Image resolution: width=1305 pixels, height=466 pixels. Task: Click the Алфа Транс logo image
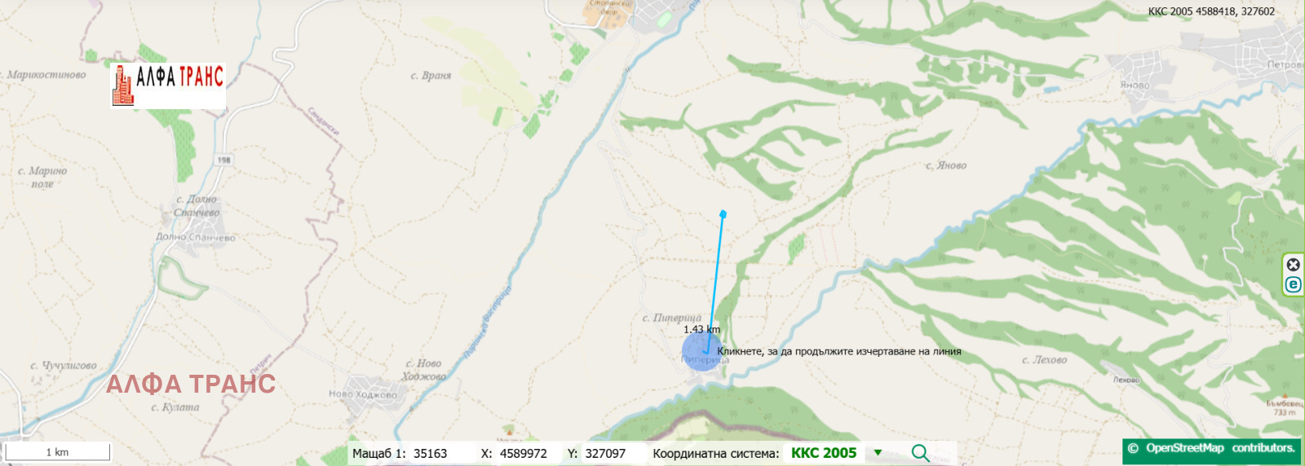click(168, 86)
